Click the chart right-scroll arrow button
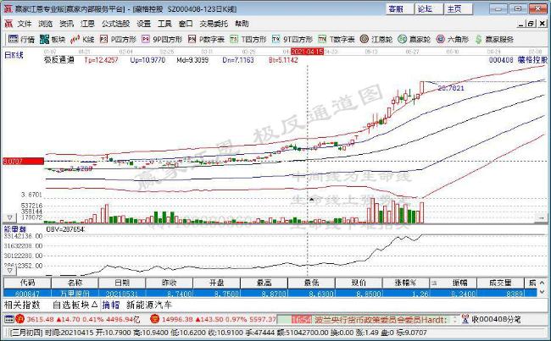The width and height of the screenshot is (551, 341). (541, 217)
